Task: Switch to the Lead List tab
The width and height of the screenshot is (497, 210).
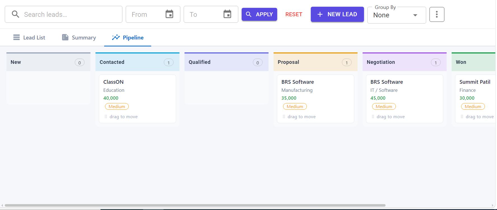Action: 29,38
